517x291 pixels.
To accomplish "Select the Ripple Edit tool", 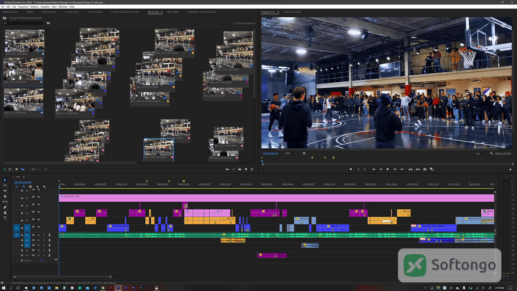I will (x=5, y=191).
